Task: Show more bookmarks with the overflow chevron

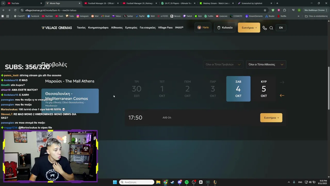Action: click(299, 16)
